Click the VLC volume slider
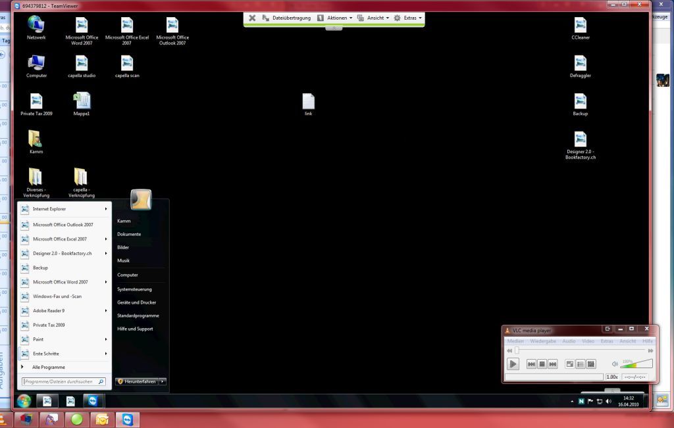Screen dimensions: 674x428 click(x=636, y=364)
